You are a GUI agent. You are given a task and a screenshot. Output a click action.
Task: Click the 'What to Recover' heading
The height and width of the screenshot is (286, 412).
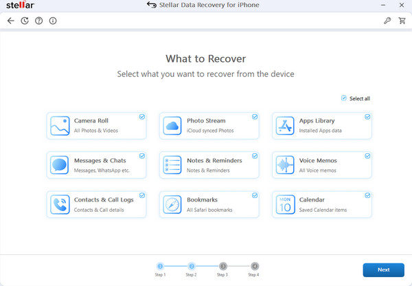(x=206, y=58)
